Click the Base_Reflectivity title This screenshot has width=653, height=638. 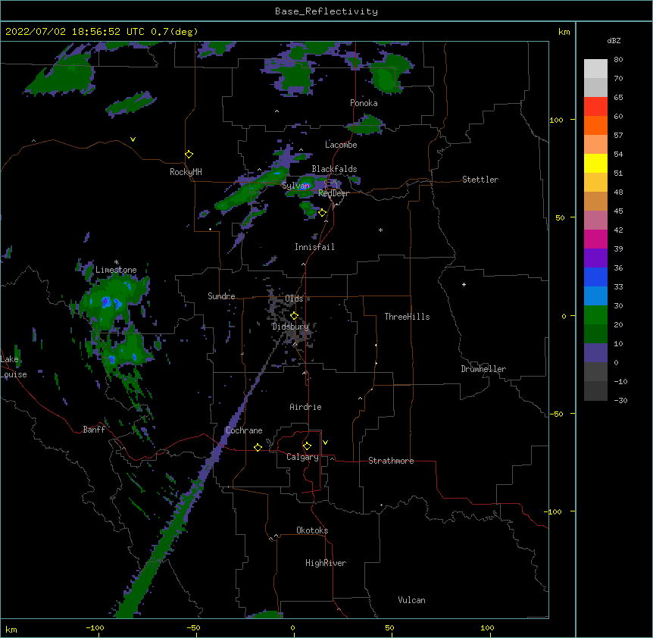326,11
